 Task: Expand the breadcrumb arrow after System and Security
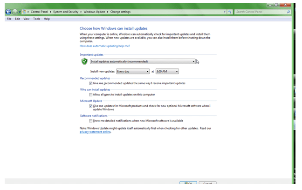pos(81,12)
